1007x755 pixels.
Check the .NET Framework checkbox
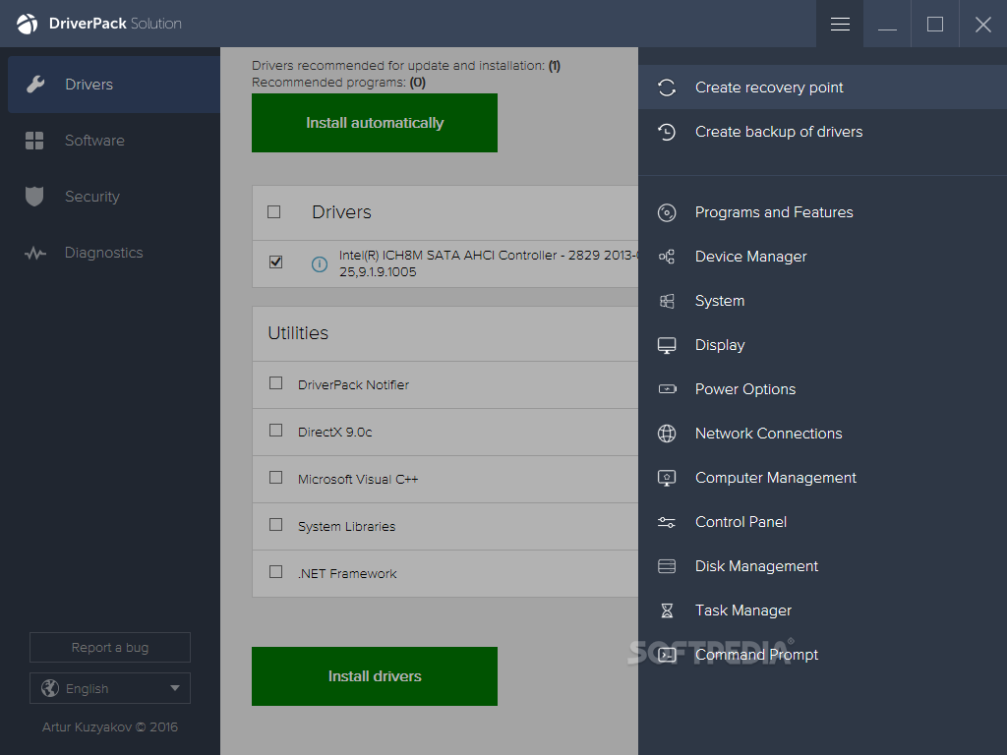coord(275,571)
